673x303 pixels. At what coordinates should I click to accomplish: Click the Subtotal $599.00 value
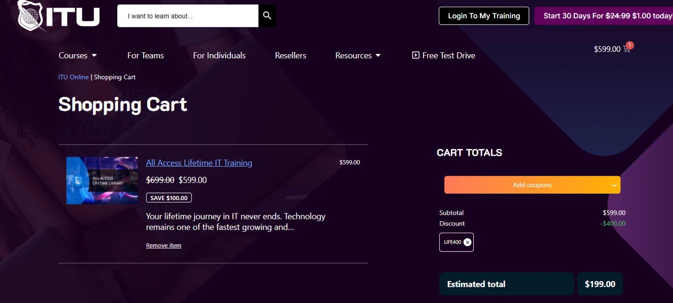tap(614, 213)
